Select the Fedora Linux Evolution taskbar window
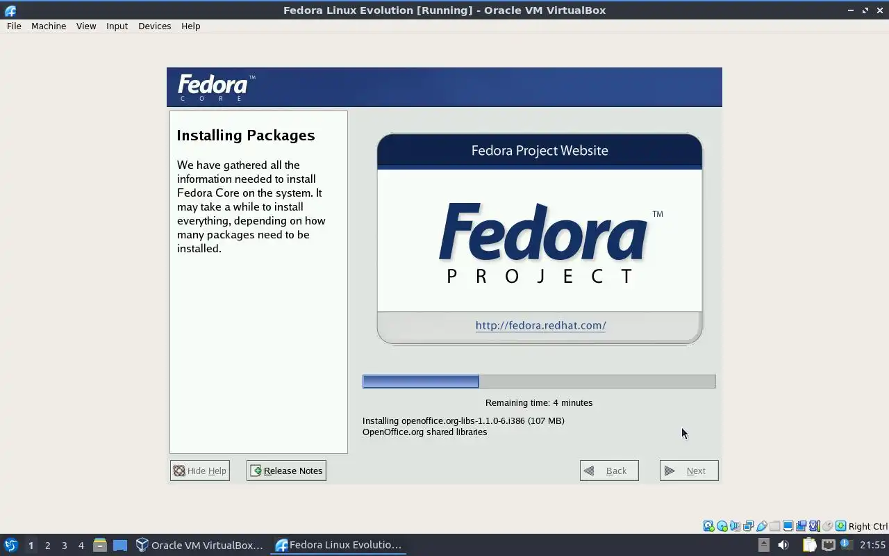This screenshot has width=889, height=556. (x=339, y=545)
